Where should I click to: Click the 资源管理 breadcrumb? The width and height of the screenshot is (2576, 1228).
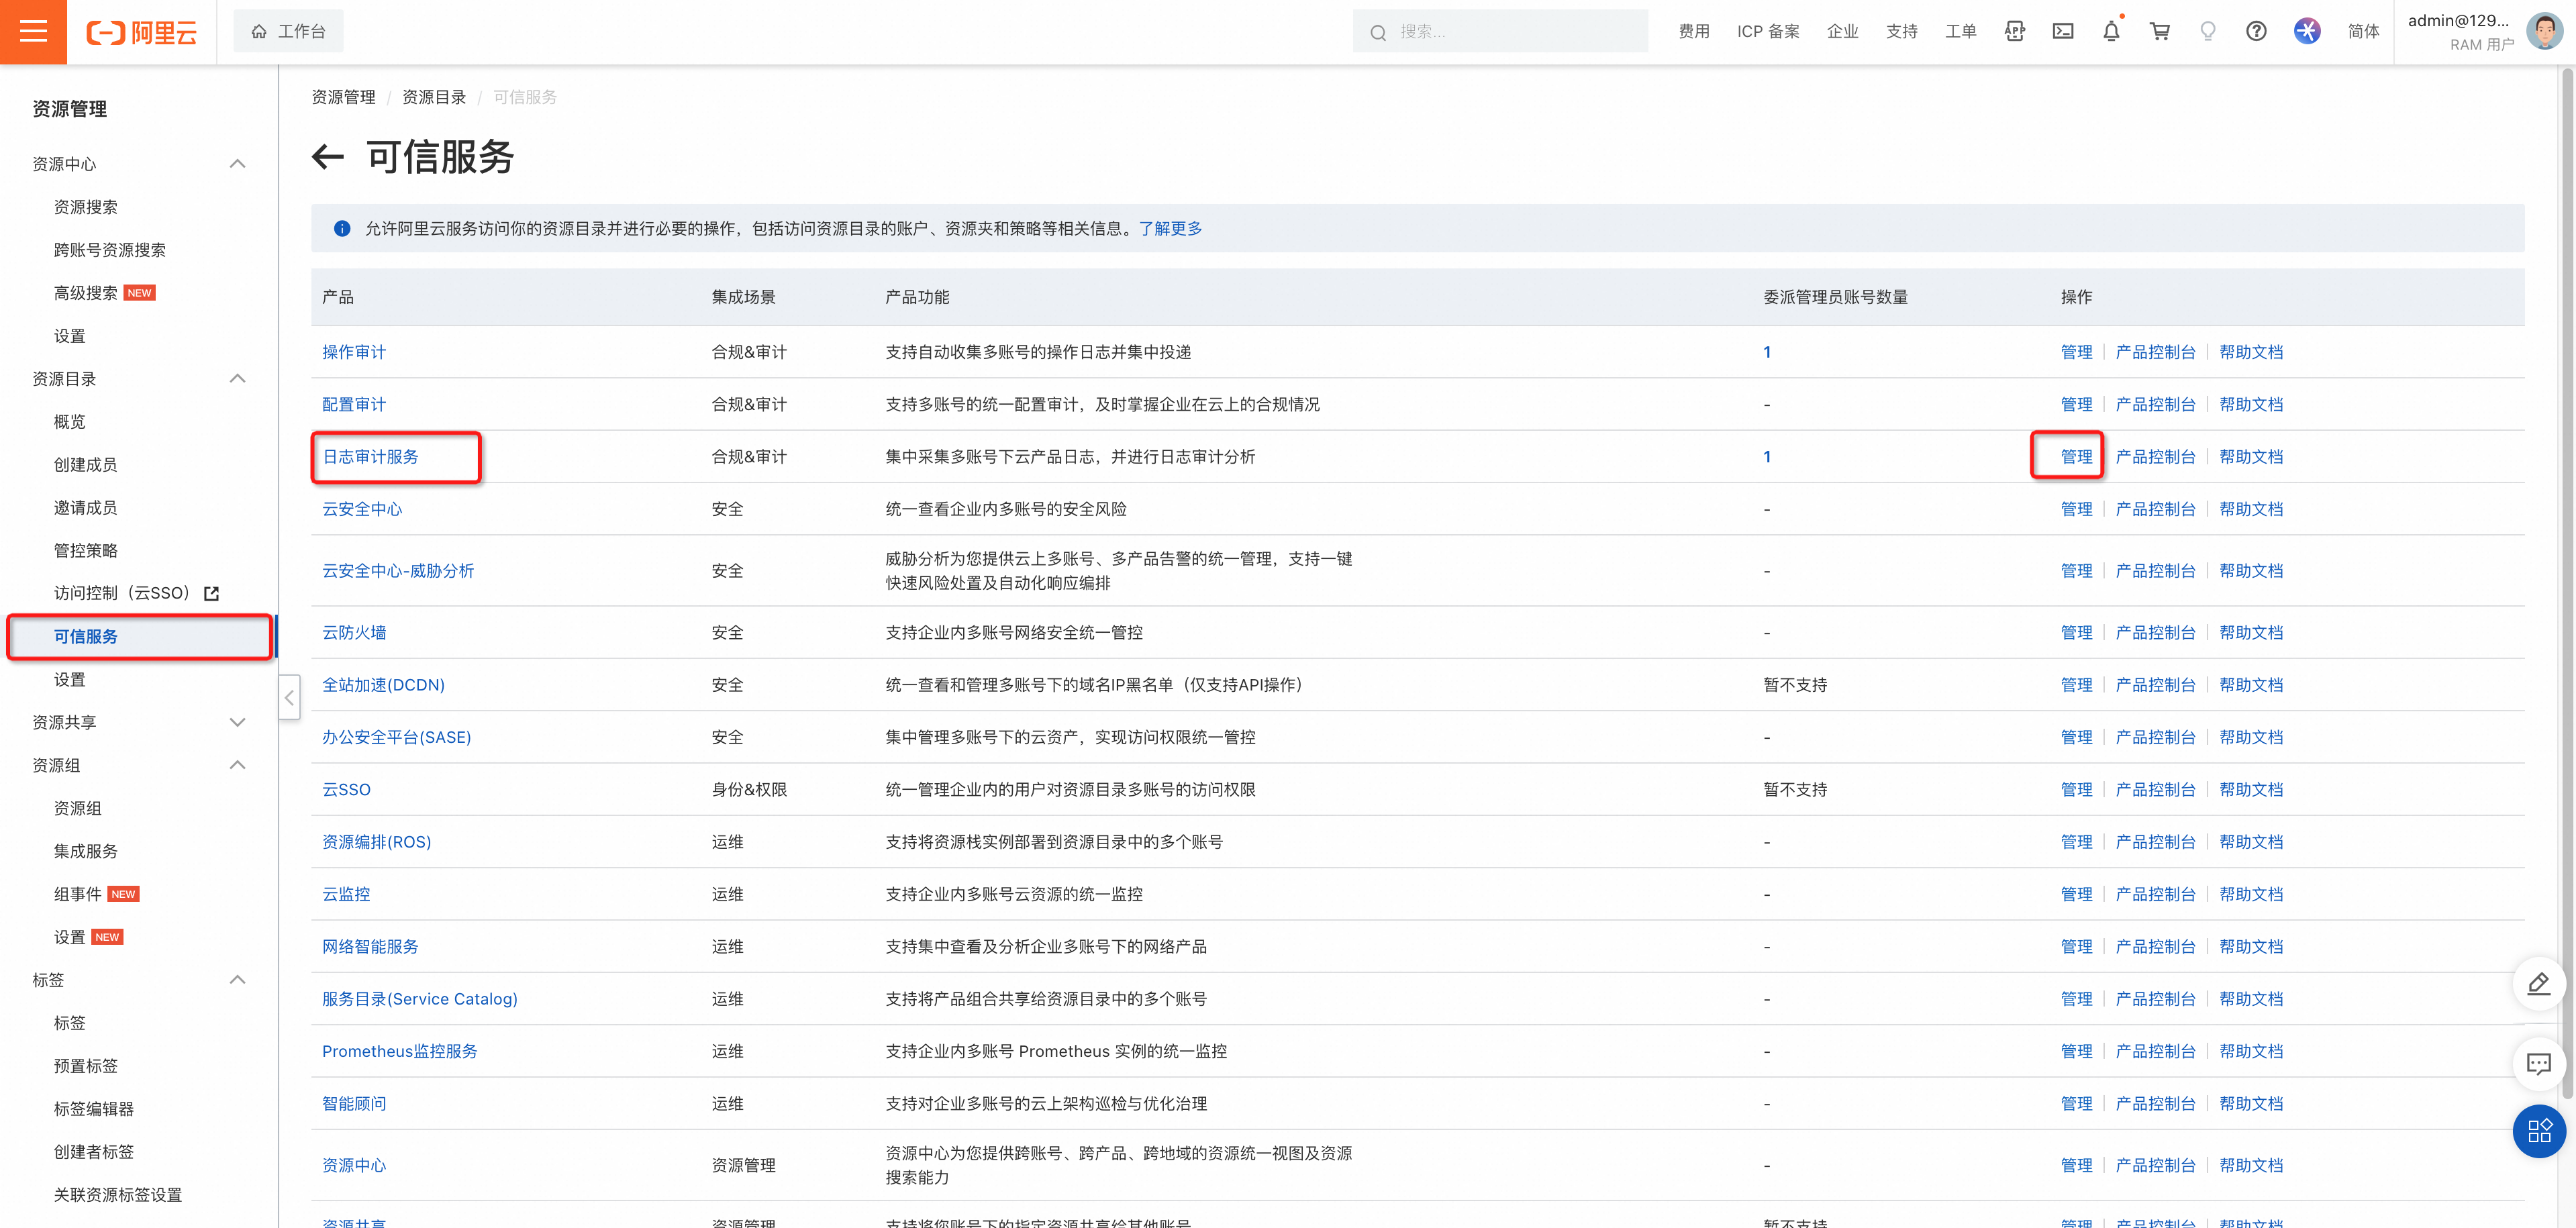click(343, 97)
